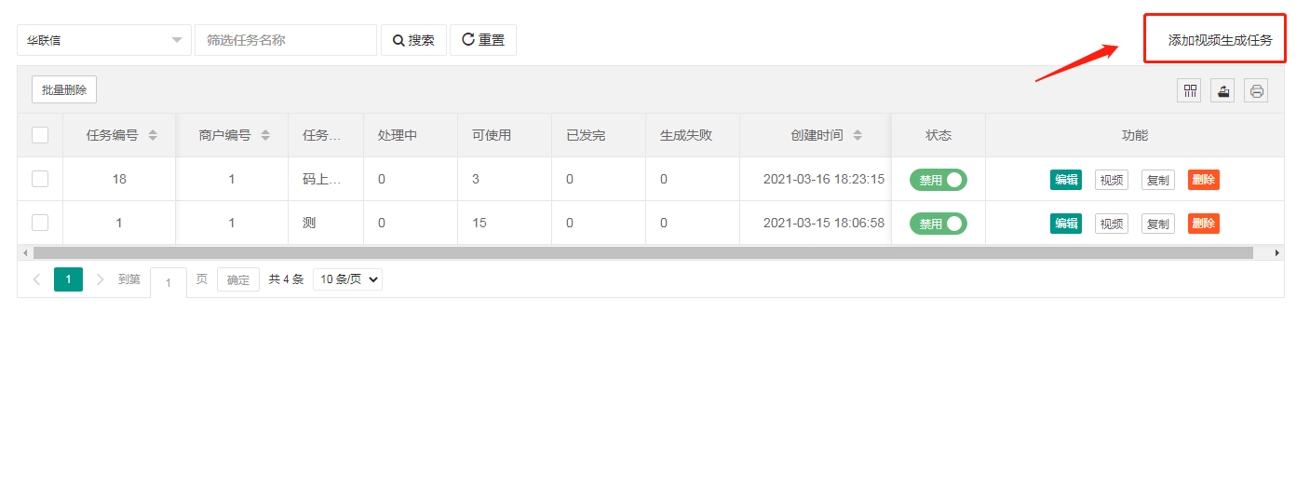Open the column filter grid icon

pos(1189,90)
